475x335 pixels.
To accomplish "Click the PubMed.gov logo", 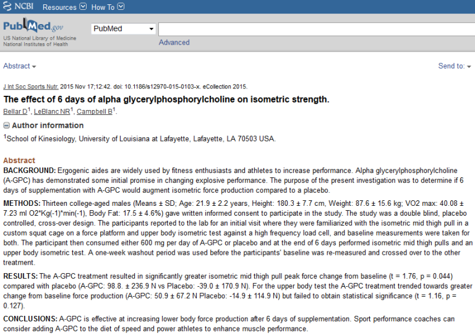I will tap(33, 27).
